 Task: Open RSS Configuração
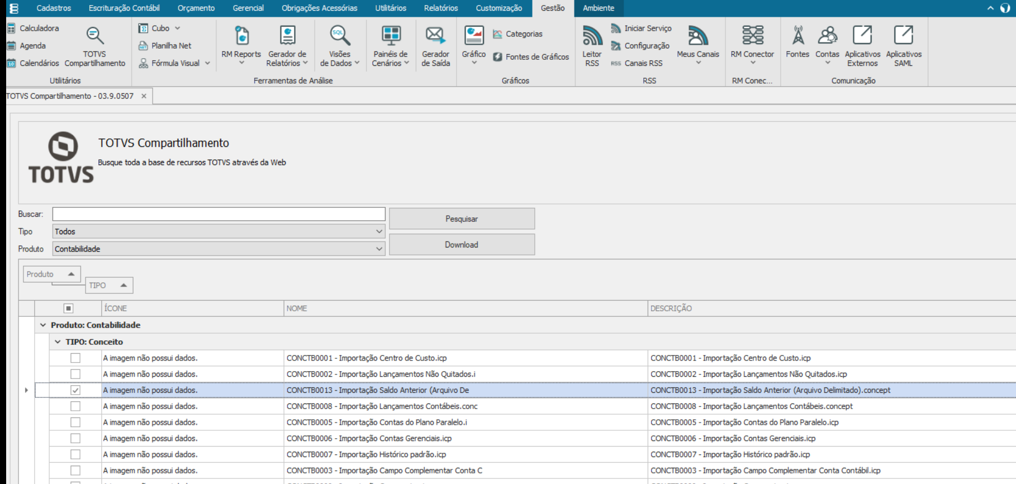640,46
